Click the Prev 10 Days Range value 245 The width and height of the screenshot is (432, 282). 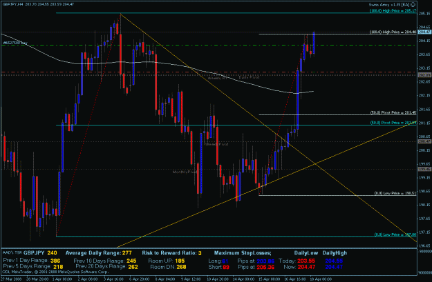[x=132, y=261]
